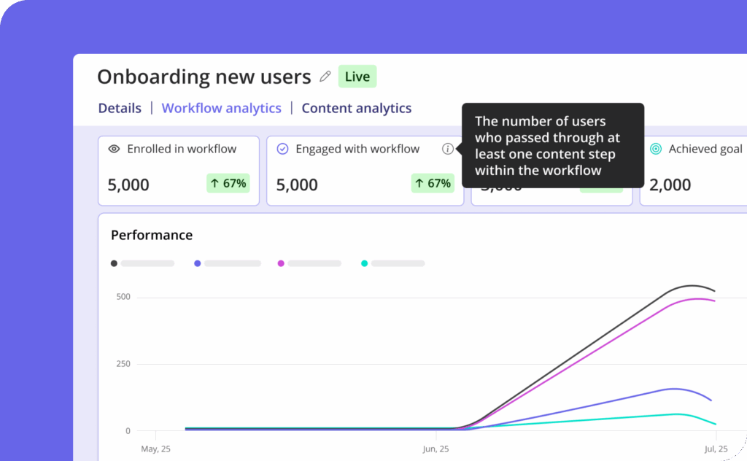Click the info icon on Engaged card
This screenshot has height=461, width=747.
tap(448, 149)
